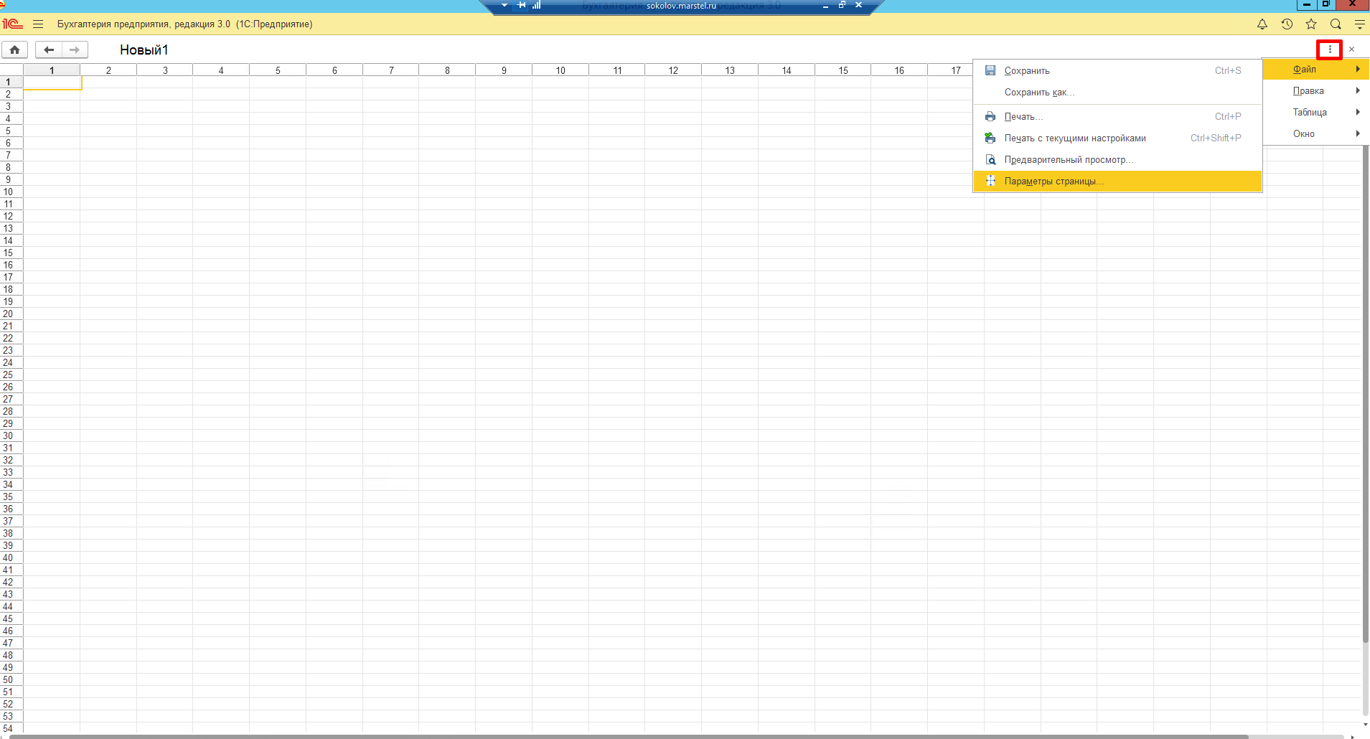
Task: Click the signal strength icon on connection bar
Action: 536,5
